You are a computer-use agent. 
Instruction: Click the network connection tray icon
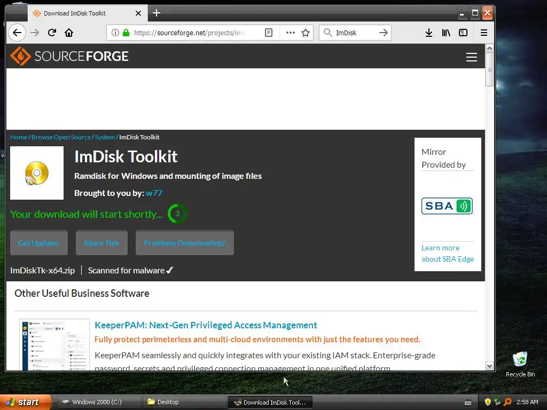point(497,402)
